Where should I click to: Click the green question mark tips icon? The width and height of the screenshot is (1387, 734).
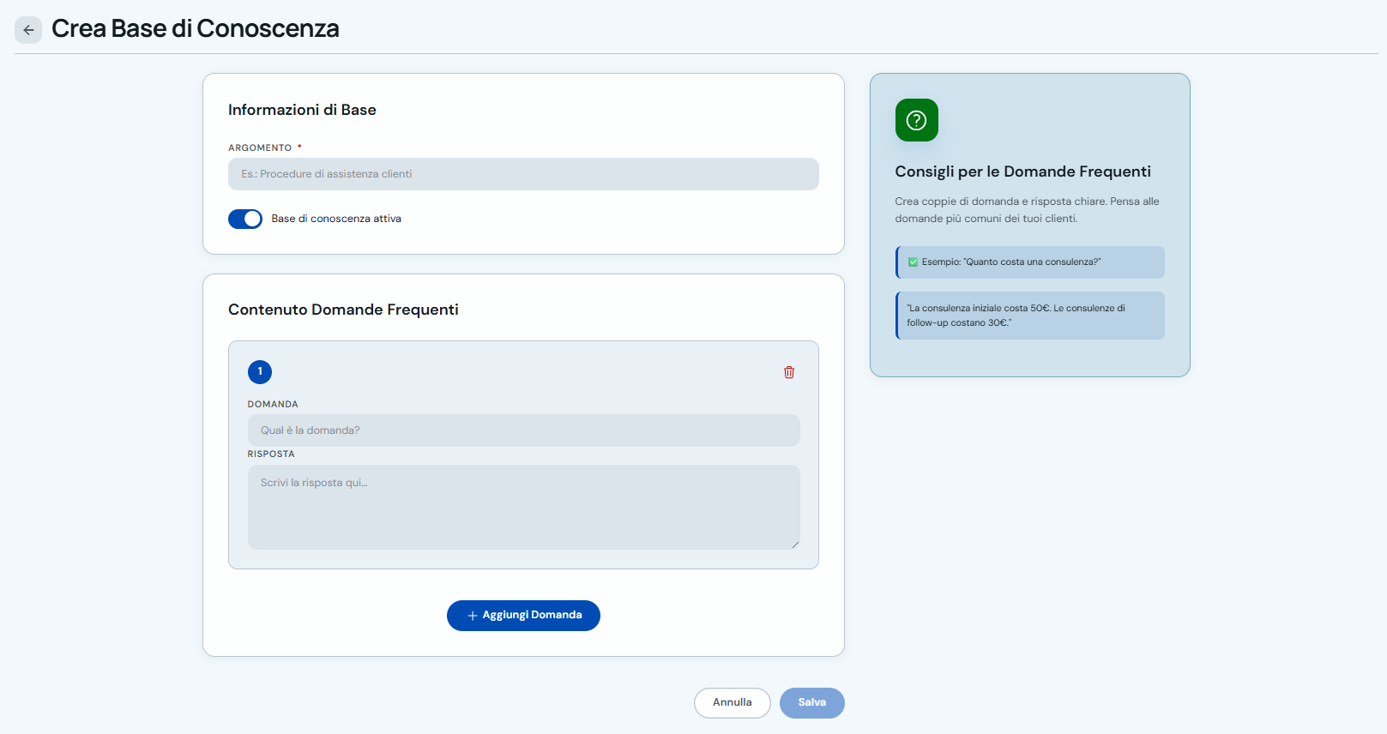coord(917,120)
